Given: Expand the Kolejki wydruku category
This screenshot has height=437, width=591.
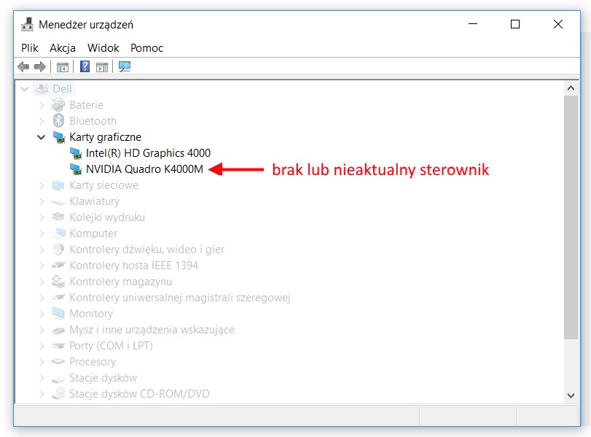Looking at the screenshot, I should coord(42,217).
